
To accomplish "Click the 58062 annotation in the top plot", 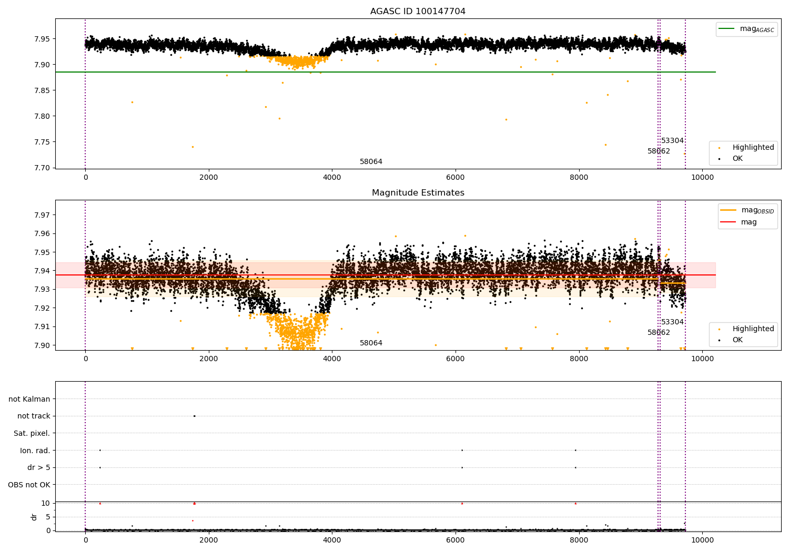I will coord(659,151).
